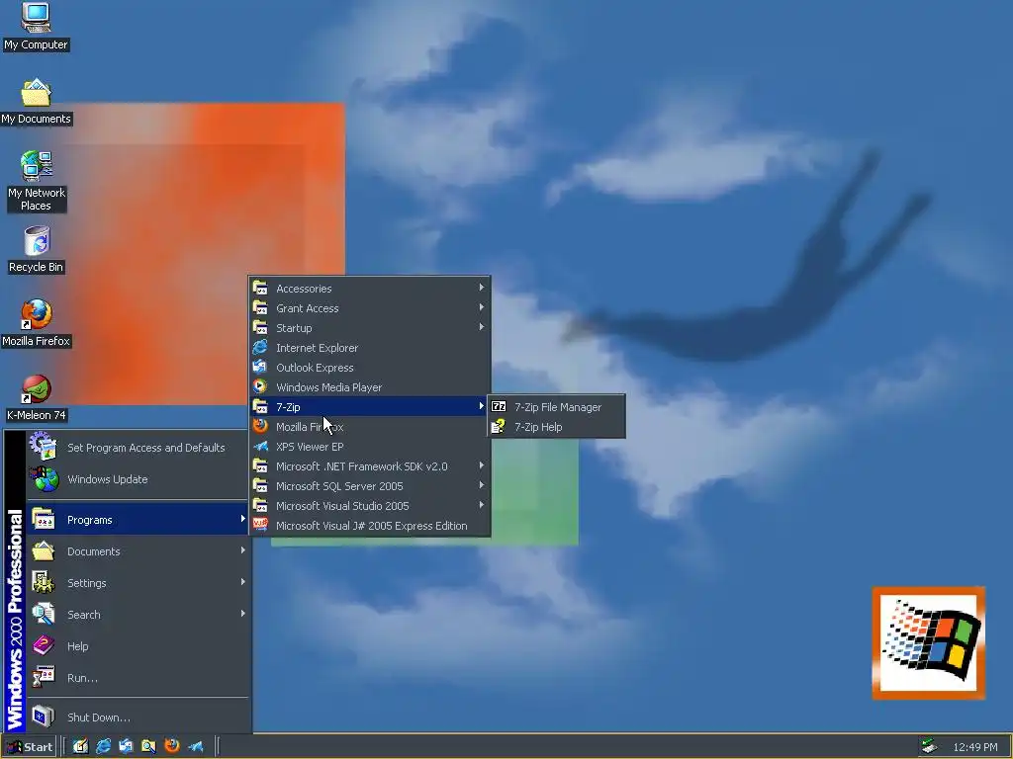
Task: Open Documents submenu in Start menu
Action: (137, 551)
